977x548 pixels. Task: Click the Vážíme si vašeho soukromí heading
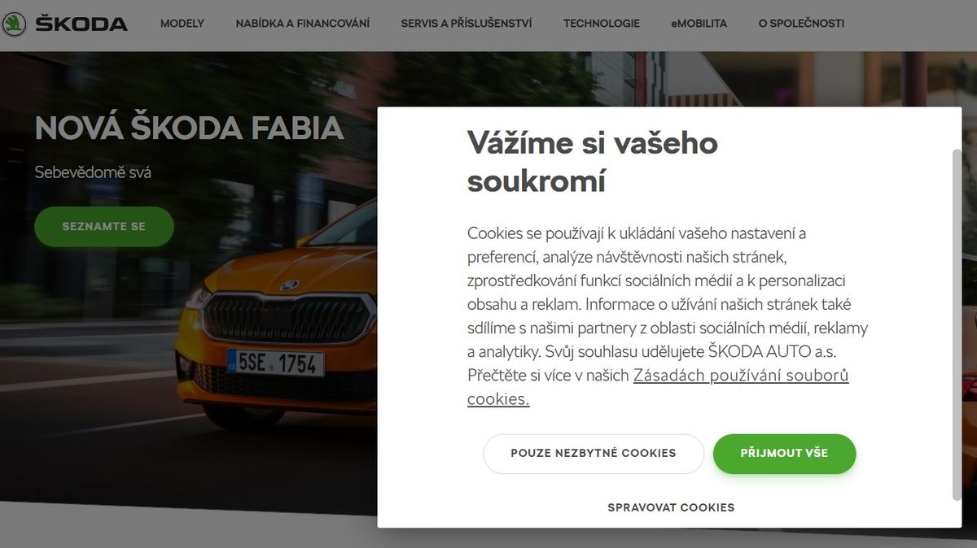tap(593, 161)
